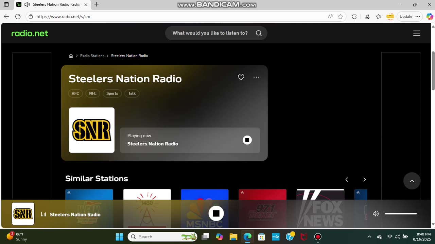Stop playback in the bottom player bar
This screenshot has height=244, width=435.
(x=216, y=214)
